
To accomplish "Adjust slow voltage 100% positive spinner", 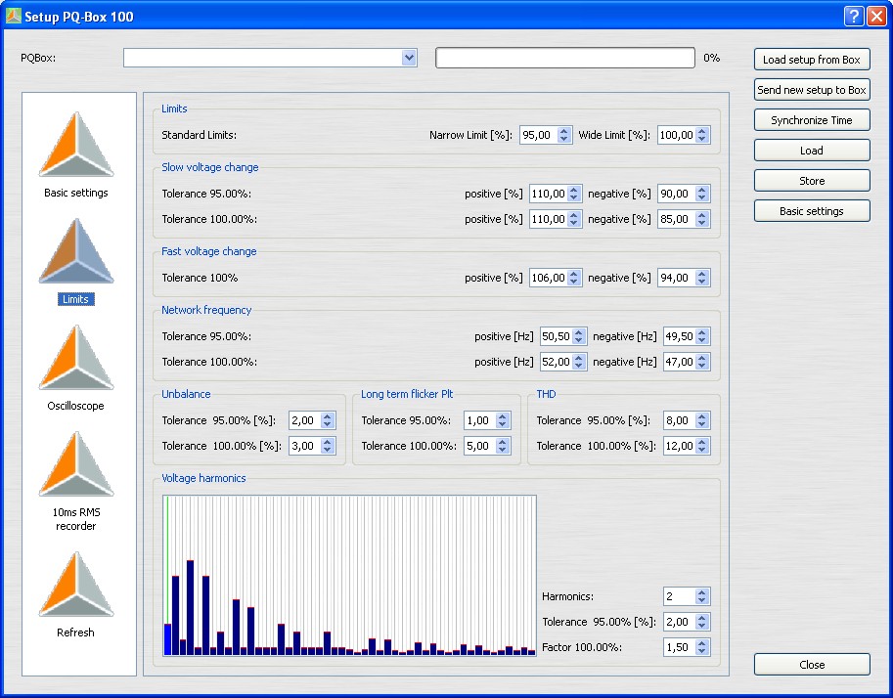I will tap(574, 219).
